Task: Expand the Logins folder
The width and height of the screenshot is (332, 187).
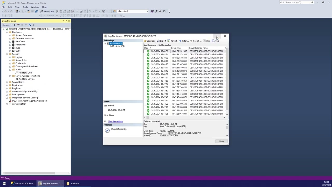Action: pos(10,57)
